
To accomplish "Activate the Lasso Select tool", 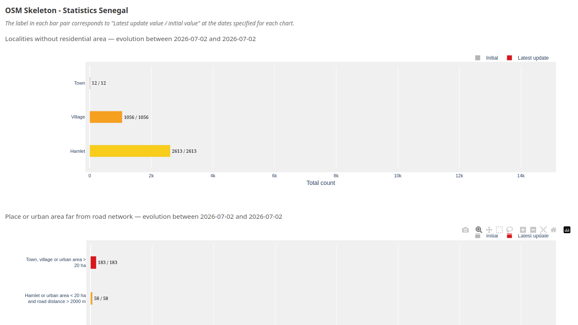I will coord(509,230).
